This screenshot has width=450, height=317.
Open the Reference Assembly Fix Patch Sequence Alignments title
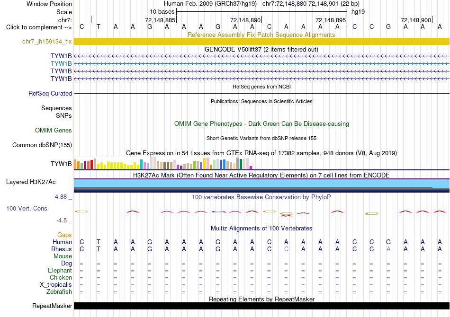pos(261,35)
